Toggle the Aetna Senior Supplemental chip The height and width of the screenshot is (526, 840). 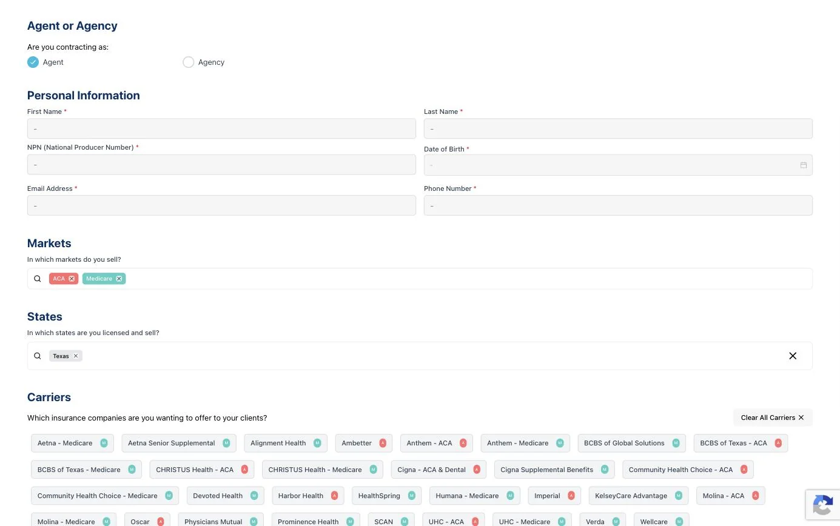coord(179,443)
